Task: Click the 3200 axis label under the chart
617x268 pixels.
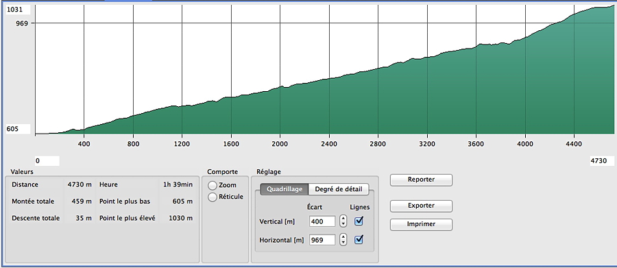Action: point(427,144)
